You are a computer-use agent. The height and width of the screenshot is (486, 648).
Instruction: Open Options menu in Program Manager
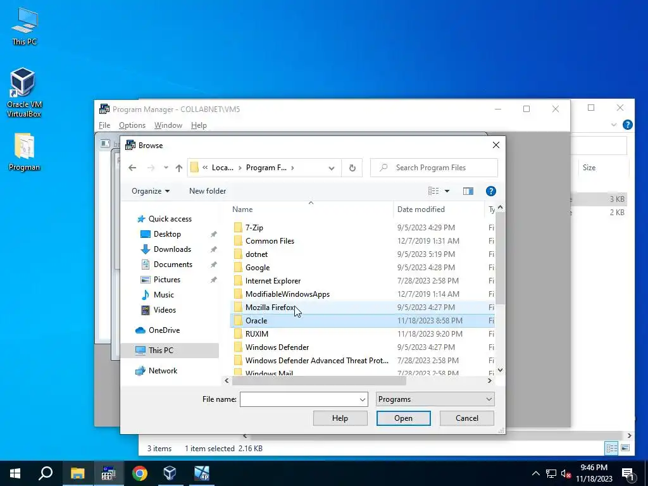click(132, 125)
